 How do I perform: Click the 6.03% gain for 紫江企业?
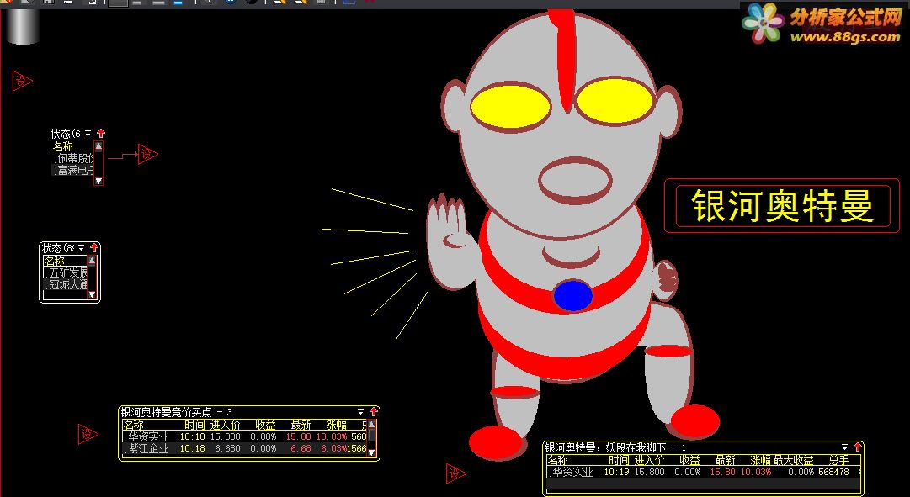[x=333, y=448]
